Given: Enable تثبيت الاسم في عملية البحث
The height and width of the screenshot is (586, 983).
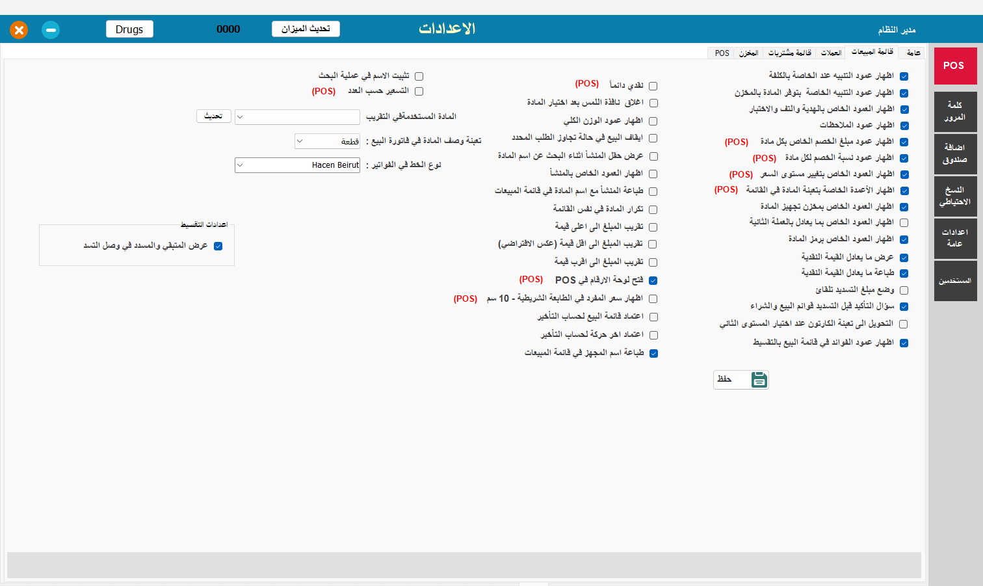Looking at the screenshot, I should 419,76.
